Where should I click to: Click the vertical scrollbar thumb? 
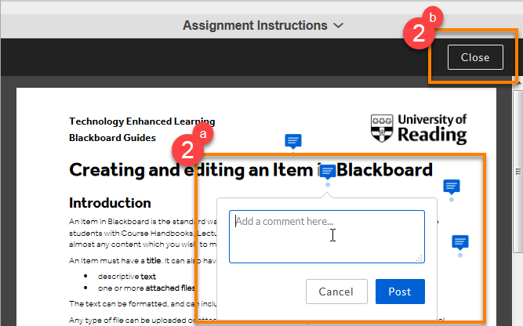518,170
